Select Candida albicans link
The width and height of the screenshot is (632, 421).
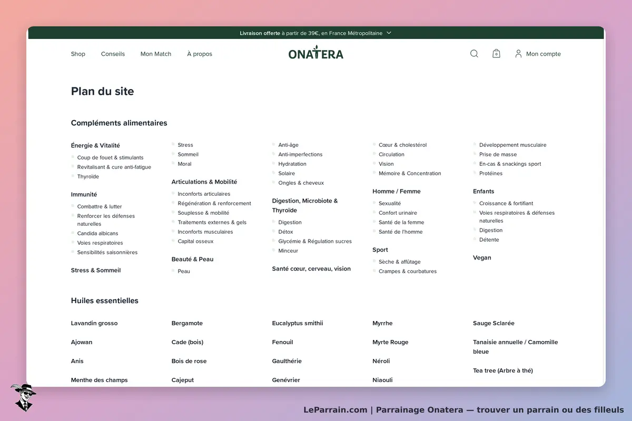[98, 233]
